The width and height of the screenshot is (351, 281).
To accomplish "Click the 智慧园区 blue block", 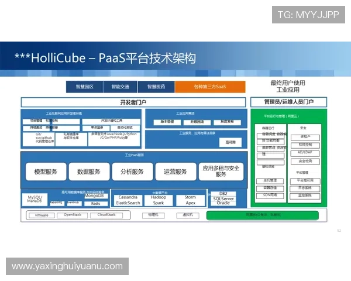I will (x=84, y=87).
